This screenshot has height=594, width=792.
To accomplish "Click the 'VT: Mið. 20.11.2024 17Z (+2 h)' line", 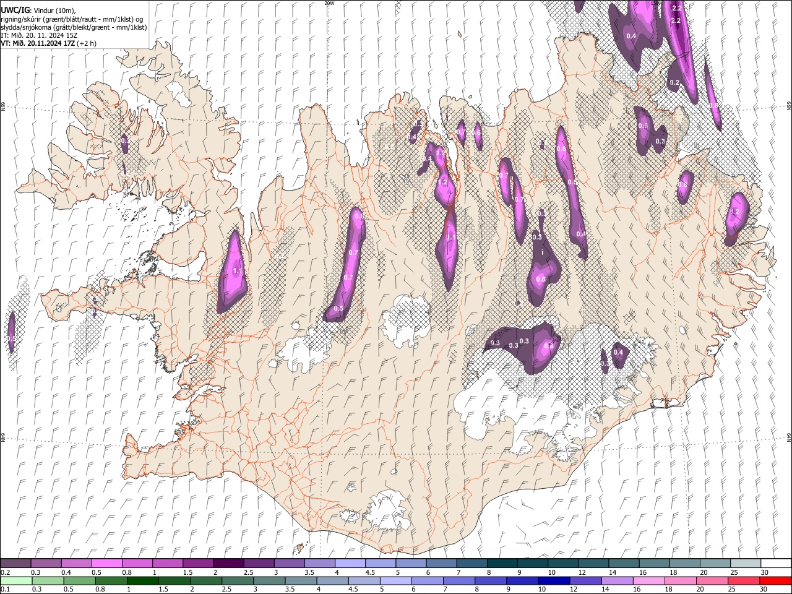I will (x=48, y=43).
